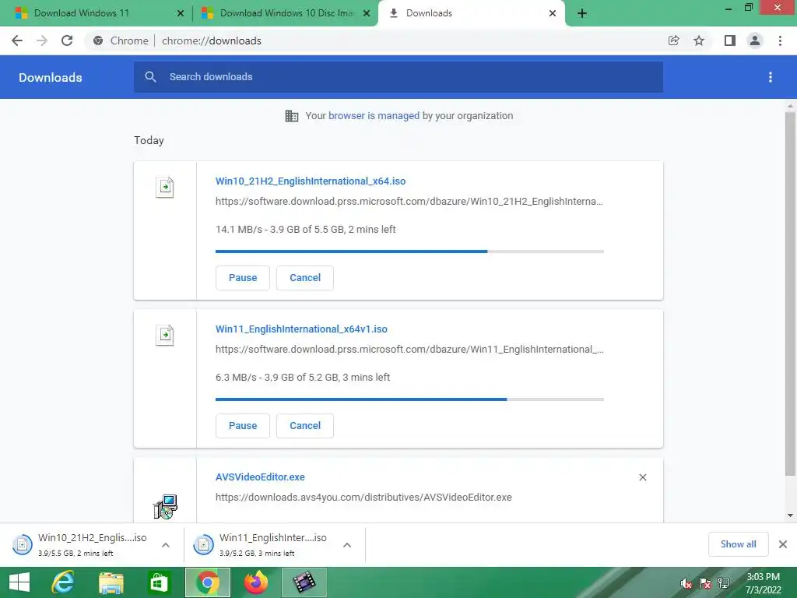
Task: Click the muted volume tray icon
Action: [x=686, y=583]
